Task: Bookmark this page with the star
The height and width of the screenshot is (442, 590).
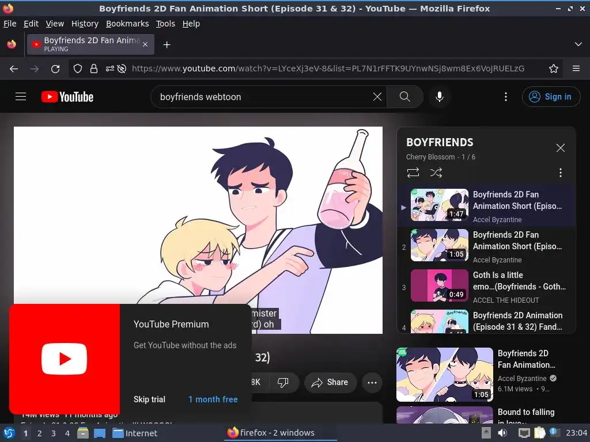Action: (x=554, y=69)
